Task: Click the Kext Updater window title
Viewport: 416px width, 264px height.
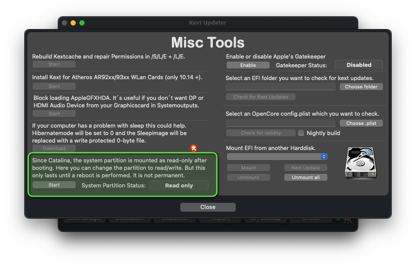Action: (x=208, y=23)
